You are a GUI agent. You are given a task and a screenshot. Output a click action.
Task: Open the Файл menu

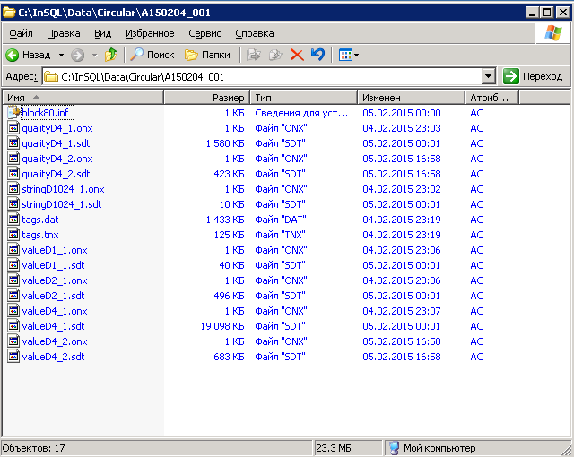(x=21, y=33)
